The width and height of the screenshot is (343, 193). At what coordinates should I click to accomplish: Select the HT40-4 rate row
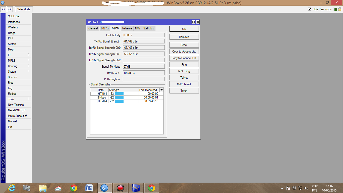coord(127,94)
